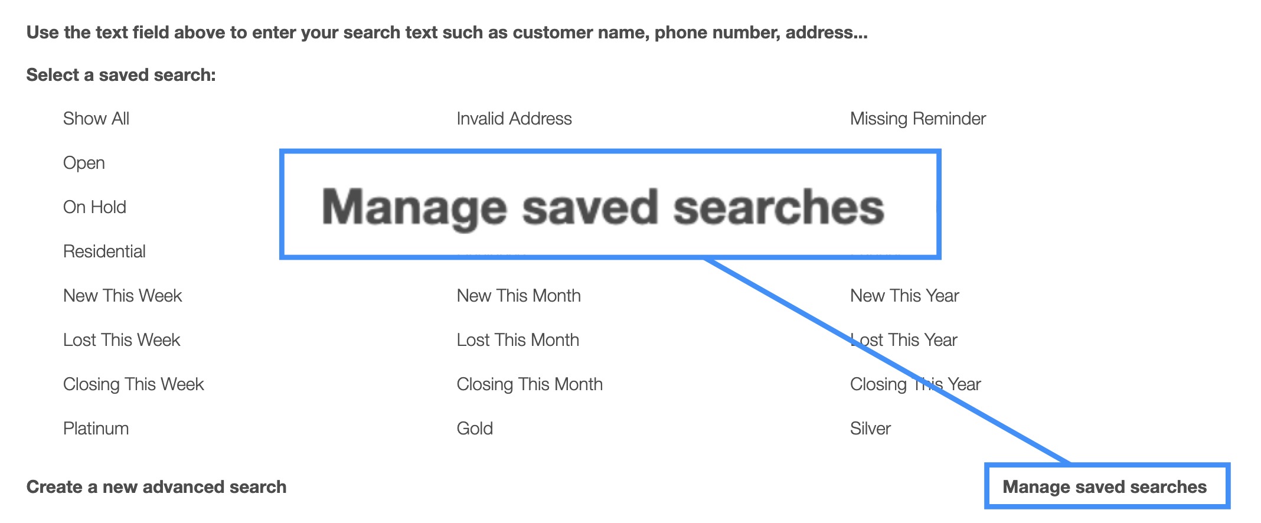Open the Lost This Year search
Viewport: 1261px width, 523px height.
[903, 340]
